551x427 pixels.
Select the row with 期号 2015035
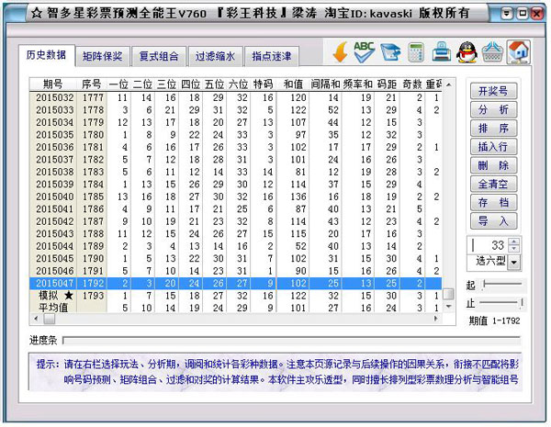[235, 135]
